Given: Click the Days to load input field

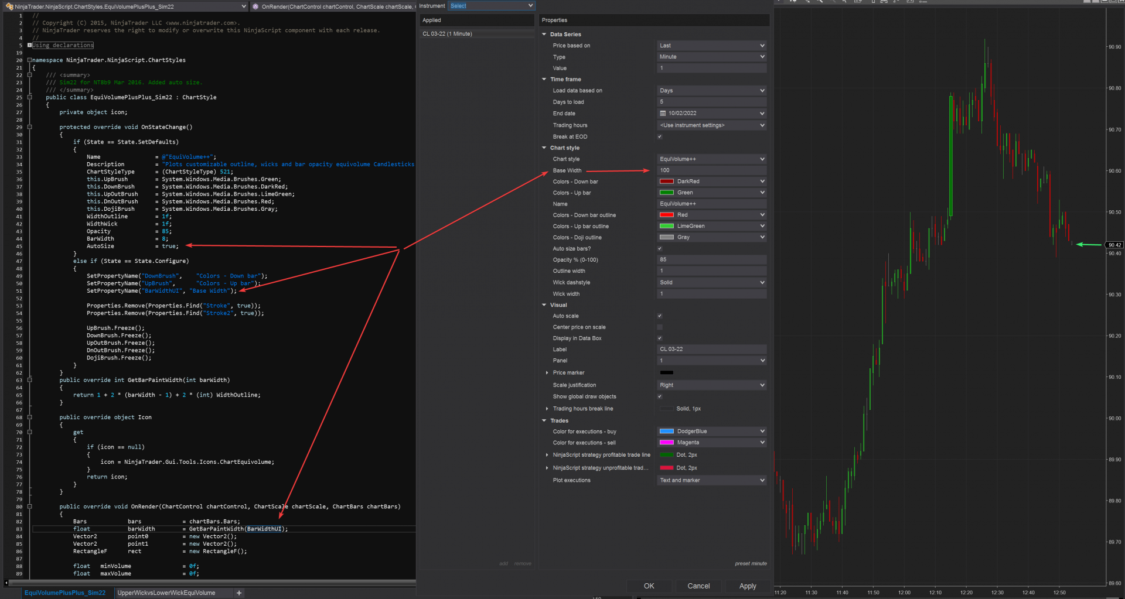Looking at the screenshot, I should pyautogui.click(x=712, y=102).
